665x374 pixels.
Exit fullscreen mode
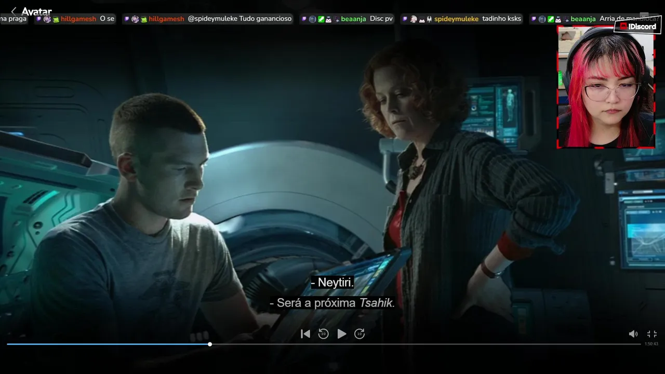(x=652, y=334)
